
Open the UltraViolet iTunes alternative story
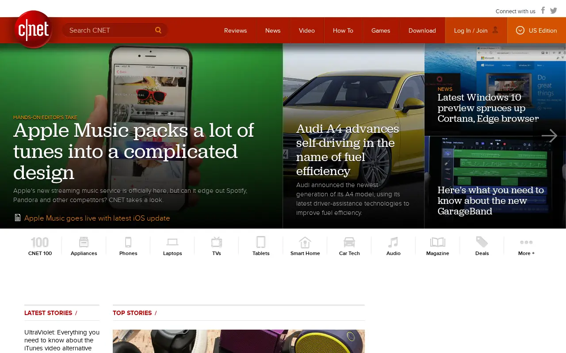point(62,340)
